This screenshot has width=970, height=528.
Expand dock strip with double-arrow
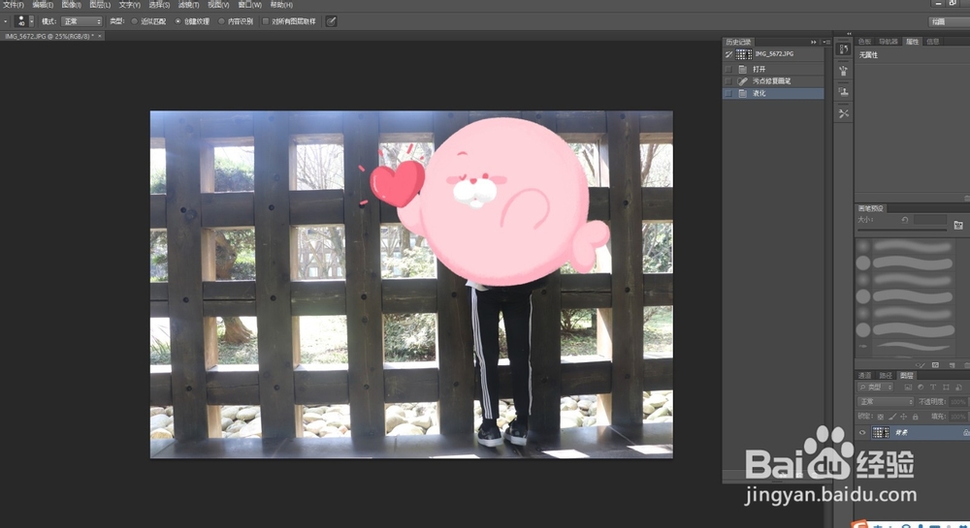coord(849,33)
